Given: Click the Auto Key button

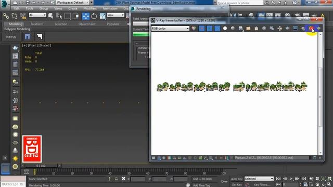Looking at the screenshot, I should click(x=237, y=179).
